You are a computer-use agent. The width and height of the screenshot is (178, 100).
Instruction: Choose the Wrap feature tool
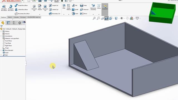point(83,6)
